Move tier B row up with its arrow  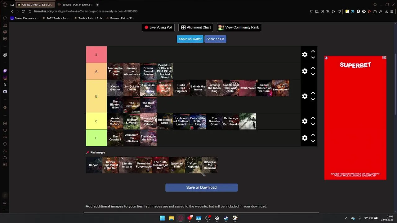point(313,93)
